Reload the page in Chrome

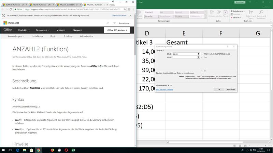point(11,10)
